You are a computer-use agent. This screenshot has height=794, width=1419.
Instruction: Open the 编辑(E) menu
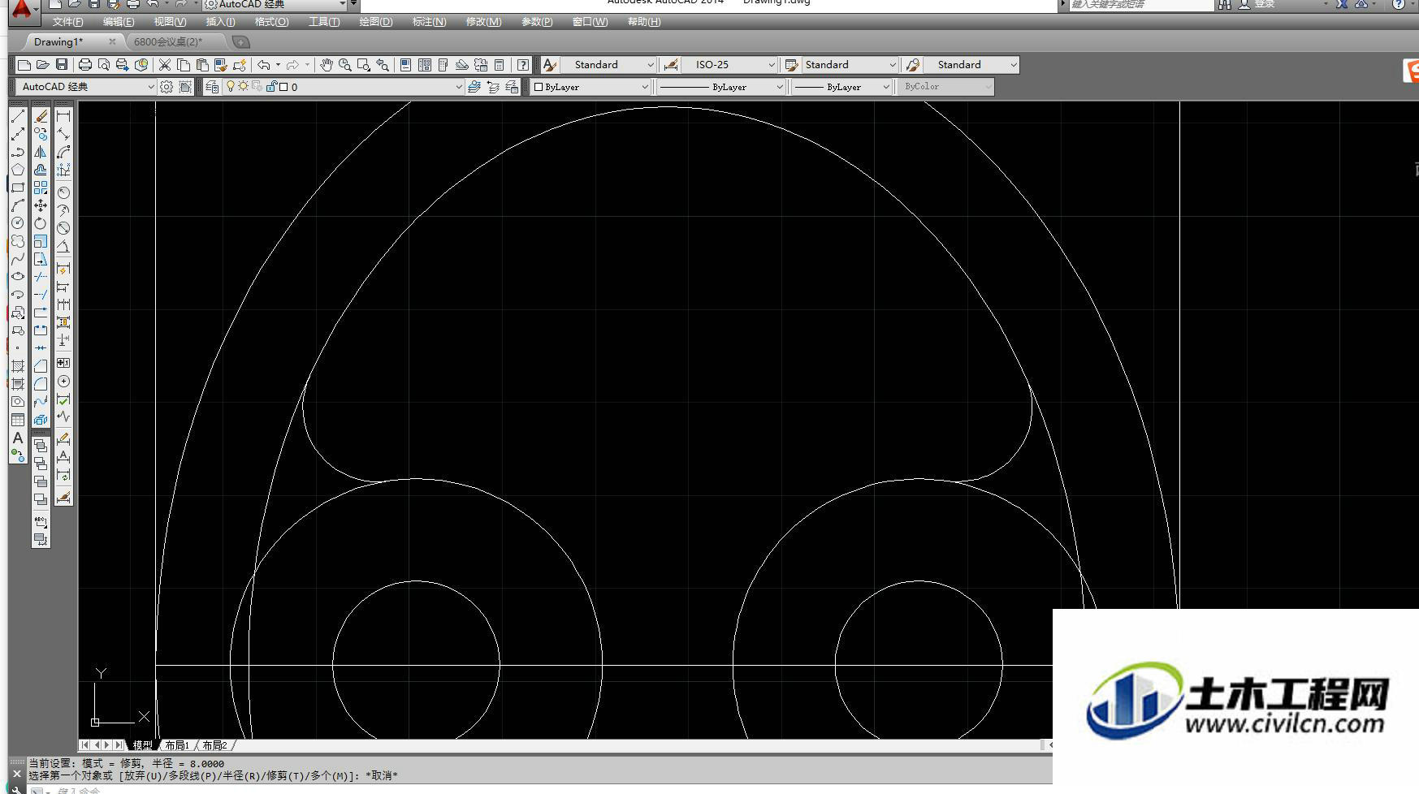click(x=119, y=22)
